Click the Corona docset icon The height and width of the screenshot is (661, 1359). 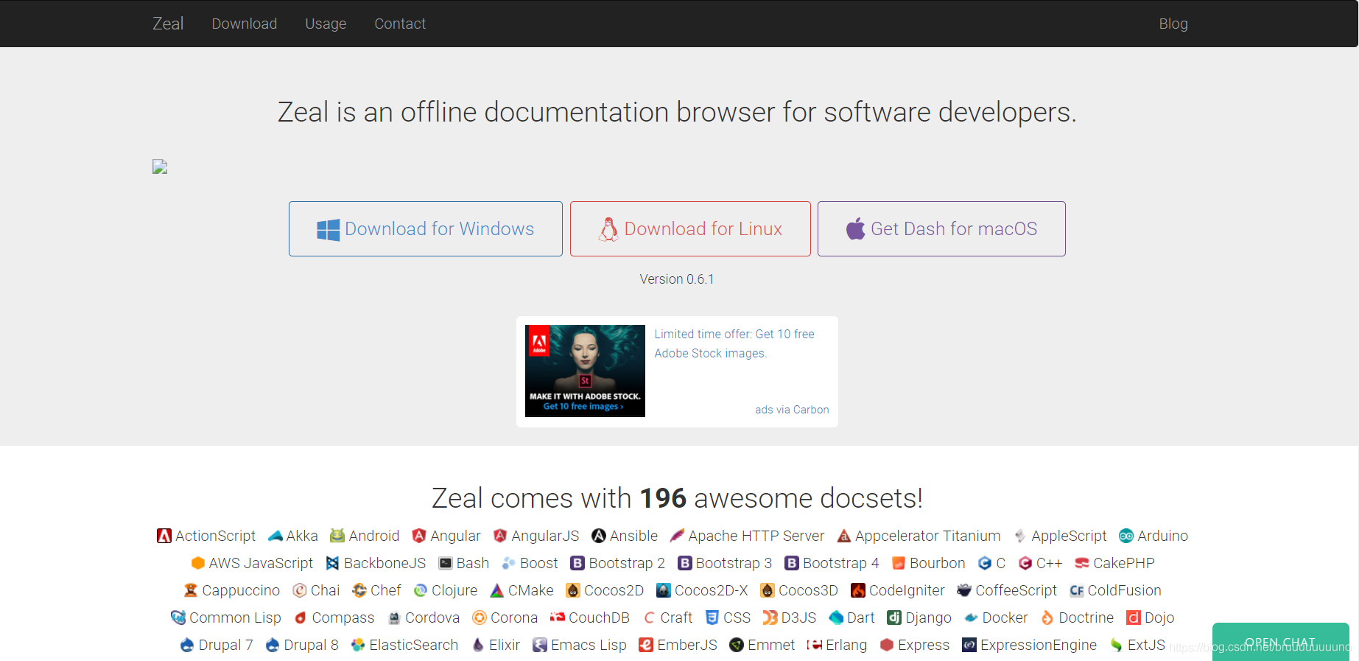480,618
